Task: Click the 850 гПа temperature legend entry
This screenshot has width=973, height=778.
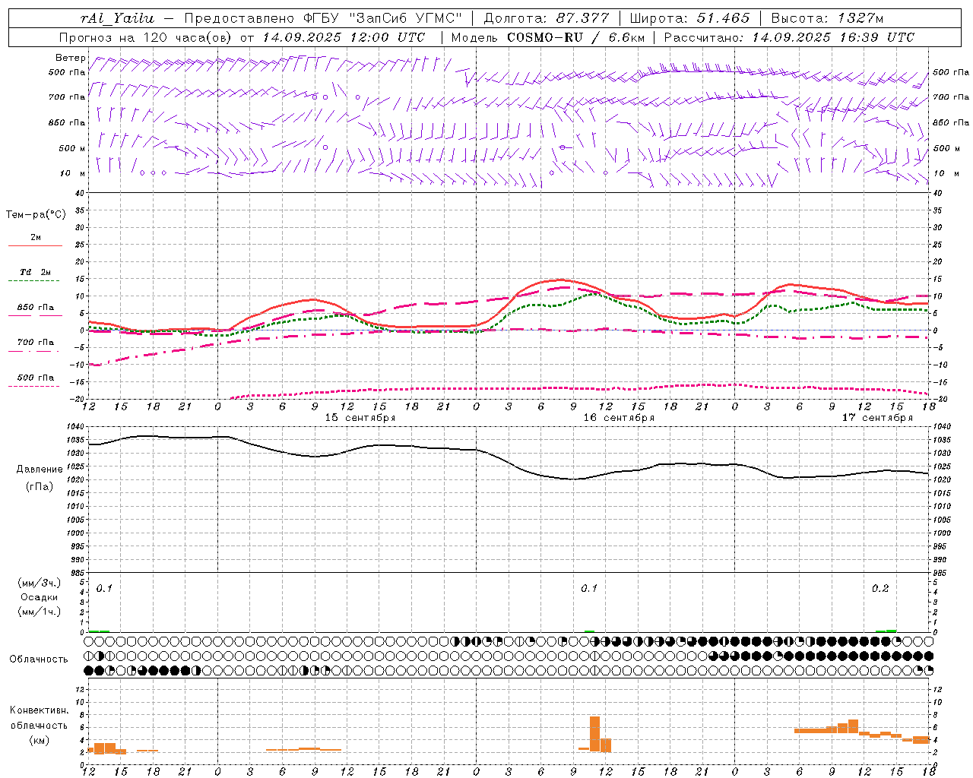Action: click(x=36, y=308)
